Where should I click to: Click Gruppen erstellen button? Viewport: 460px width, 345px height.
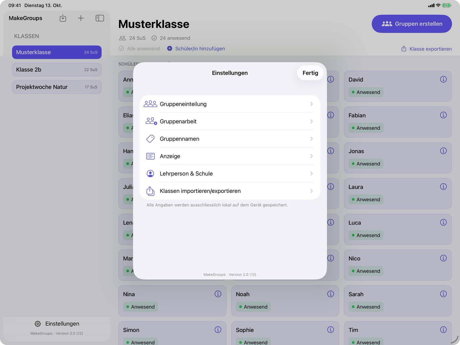412,24
